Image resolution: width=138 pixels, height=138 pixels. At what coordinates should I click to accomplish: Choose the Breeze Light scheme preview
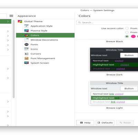click(x=114, y=93)
